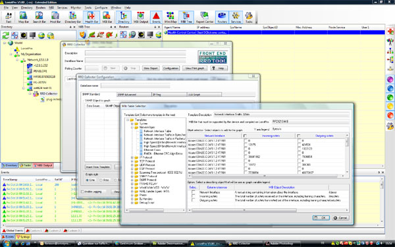Collapse the World node in Directory tree
This screenshot has height=247, width=395.
point(5,43)
